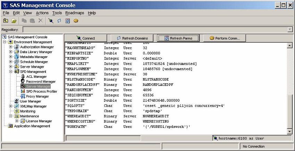Open the Edit menu
The image size is (295, 151).
16,13
